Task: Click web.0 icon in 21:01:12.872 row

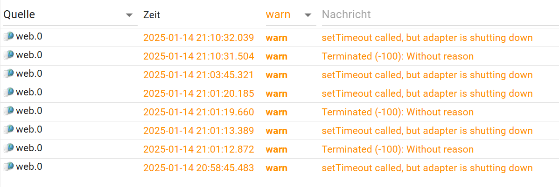Action: [x=8, y=148]
